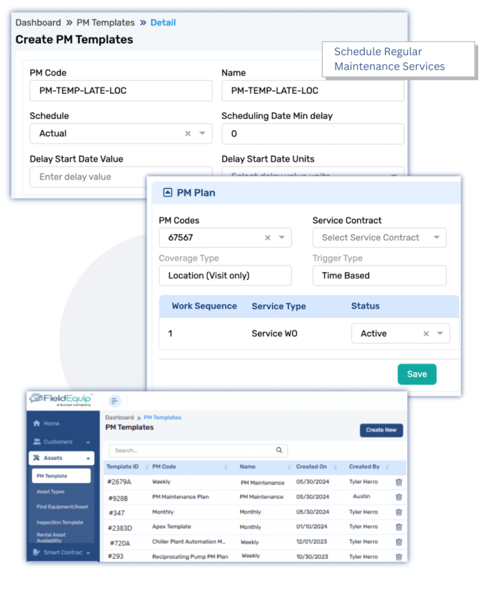Click the Work Sequence column header
This screenshot has height=600, width=484.
click(204, 306)
